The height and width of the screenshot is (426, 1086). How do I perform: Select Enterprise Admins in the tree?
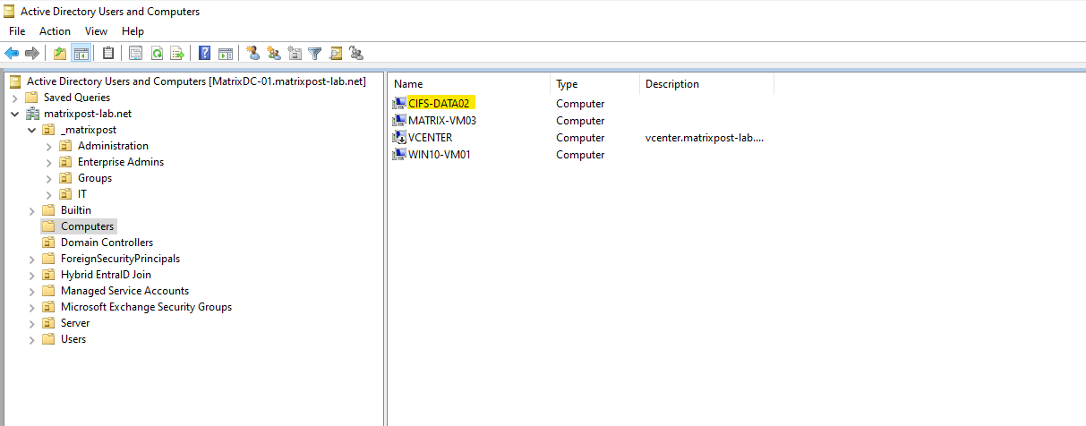pyautogui.click(x=121, y=162)
